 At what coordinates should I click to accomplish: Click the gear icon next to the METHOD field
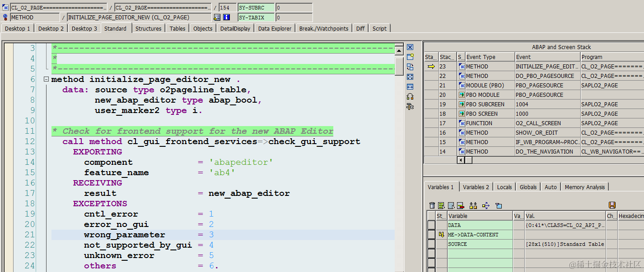5,17
